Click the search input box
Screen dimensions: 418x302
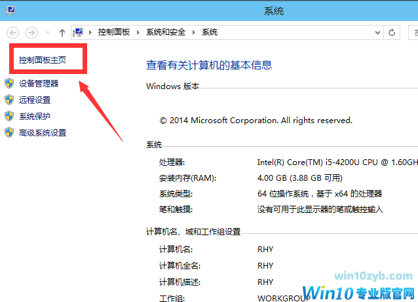(413, 33)
